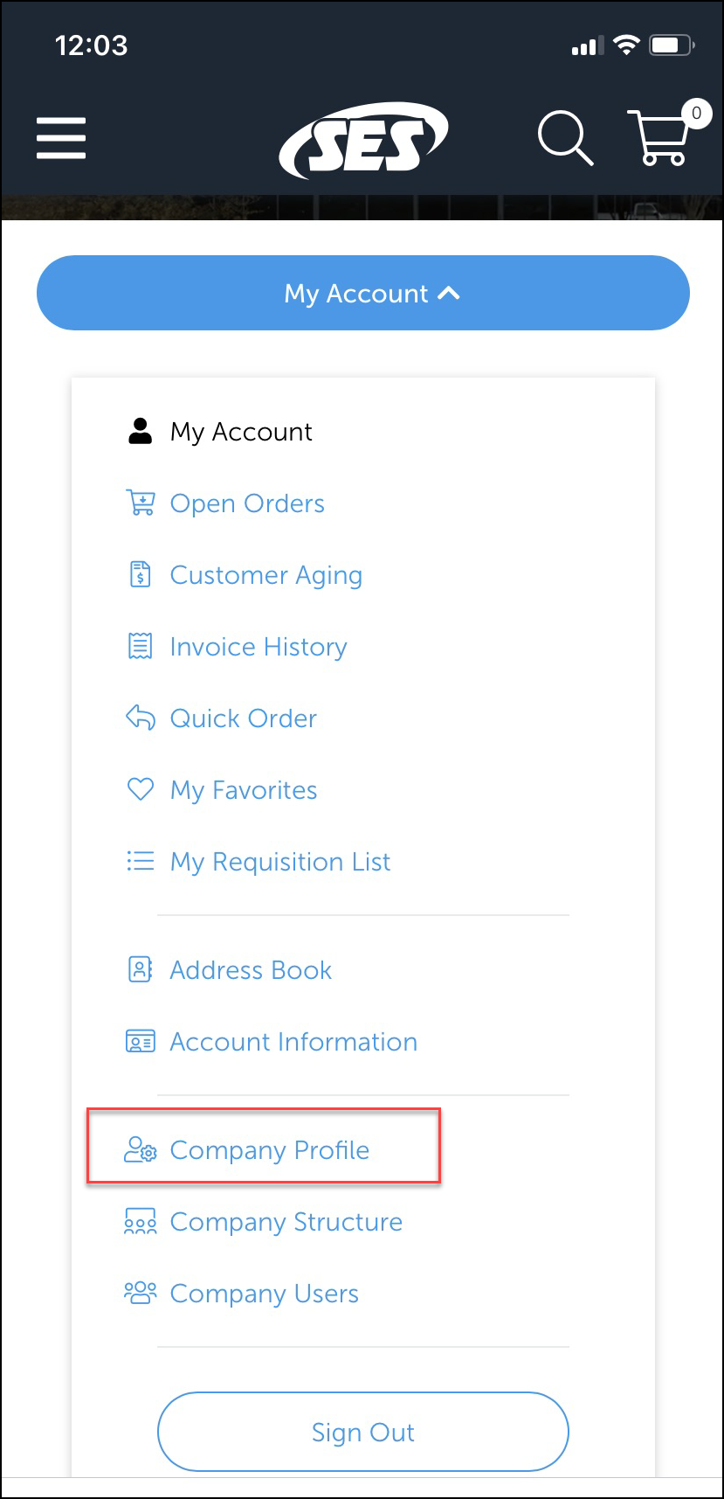Select the Quick Order arrow icon
The width and height of the screenshot is (724, 1499).
[139, 718]
